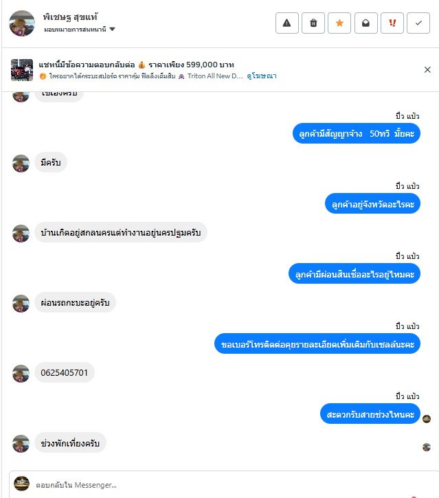Open the มอบหมายการสนทนานี้ assign menu
This screenshot has width=439, height=498.
click(x=79, y=30)
